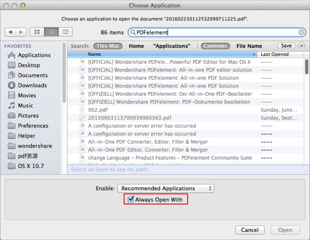This screenshot has width=310, height=240.
Task: Go forward with the right arrow button
Action: tap(21, 32)
